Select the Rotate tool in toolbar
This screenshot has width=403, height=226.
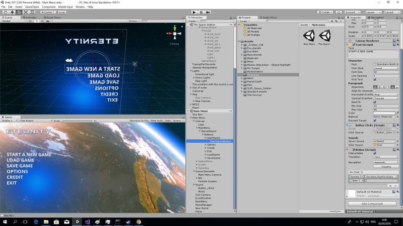coord(19,12)
